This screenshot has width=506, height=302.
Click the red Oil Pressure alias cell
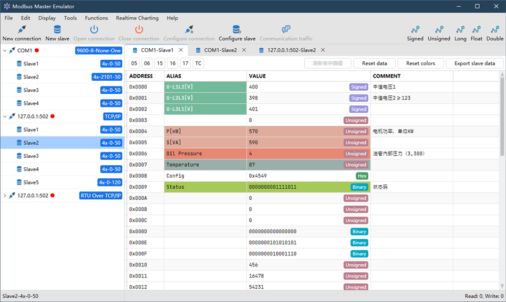[x=205, y=154]
